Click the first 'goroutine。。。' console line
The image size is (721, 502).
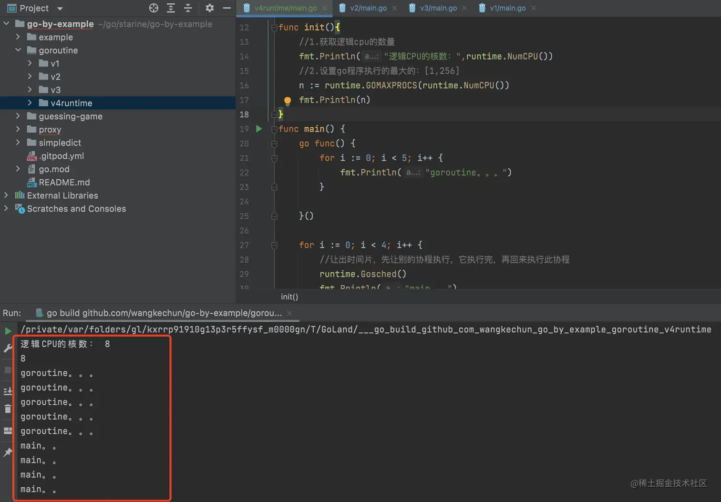pyautogui.click(x=57, y=373)
